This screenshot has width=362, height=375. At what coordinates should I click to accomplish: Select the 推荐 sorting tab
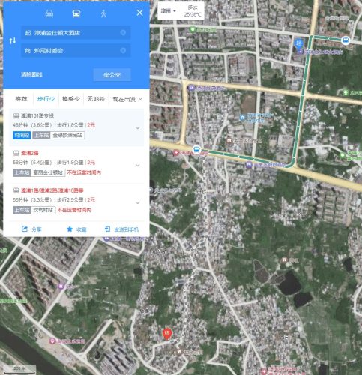[21, 99]
